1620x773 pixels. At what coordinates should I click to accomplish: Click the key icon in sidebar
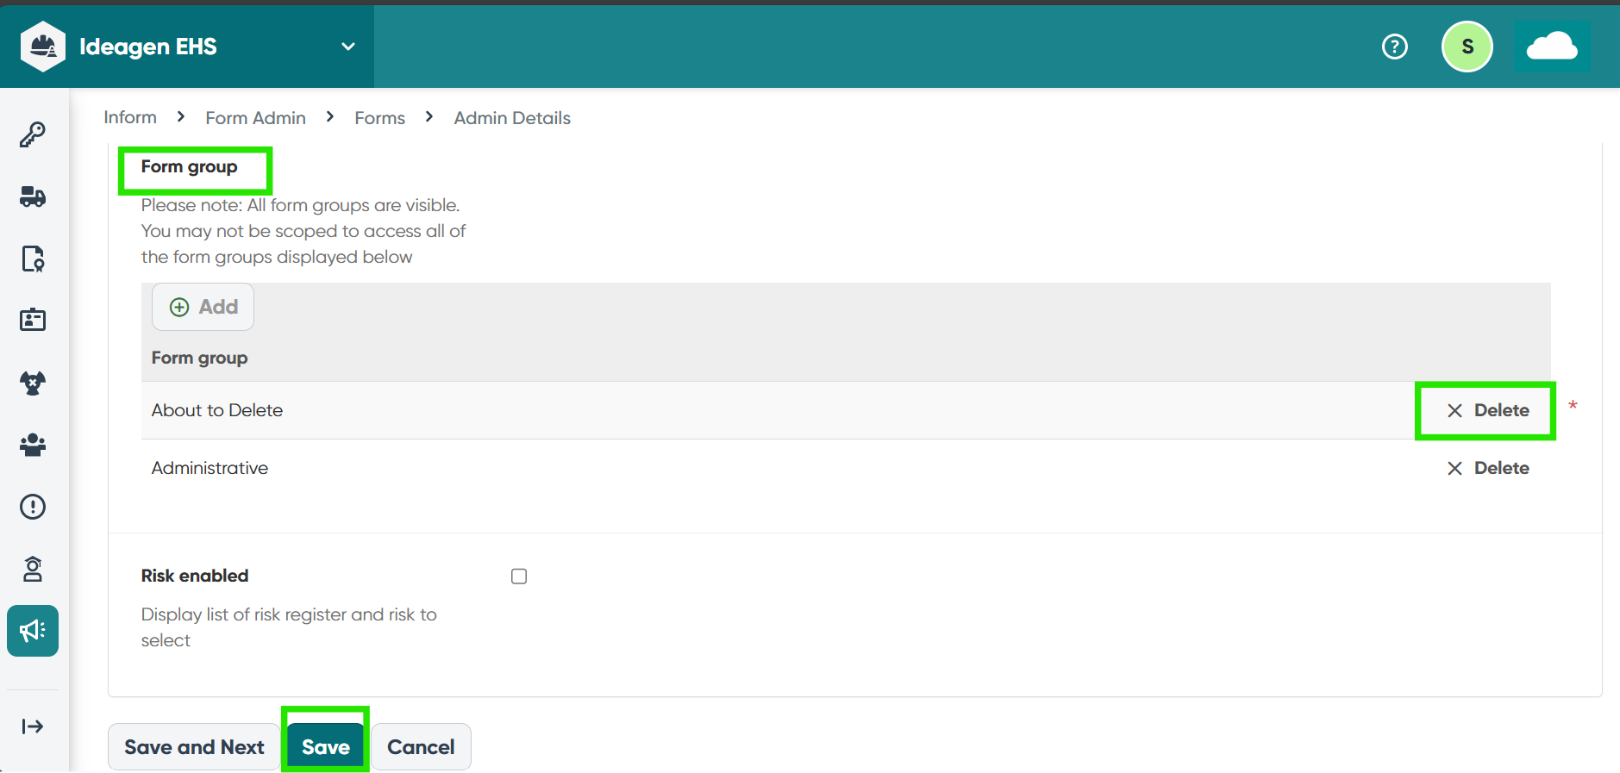(x=33, y=134)
